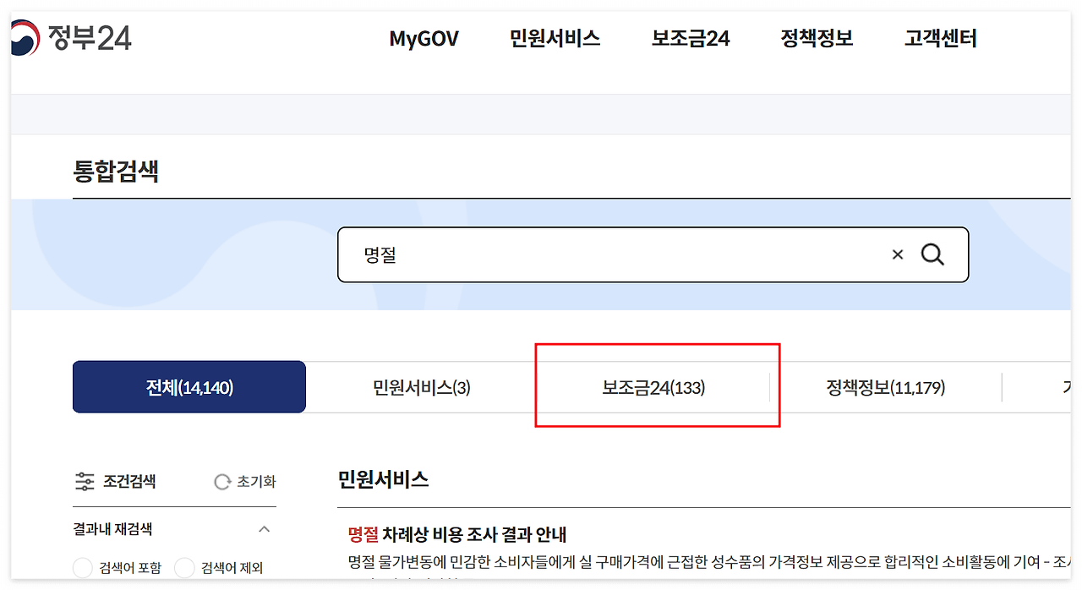
Task: Select the 검색어 포함 radio button
Action: click(x=83, y=568)
